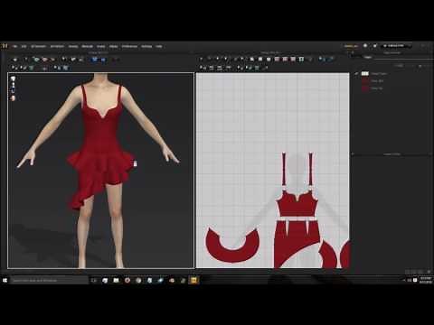Select the left shoulder strap pattern piece
434x325 pixels.
[x=284, y=169]
